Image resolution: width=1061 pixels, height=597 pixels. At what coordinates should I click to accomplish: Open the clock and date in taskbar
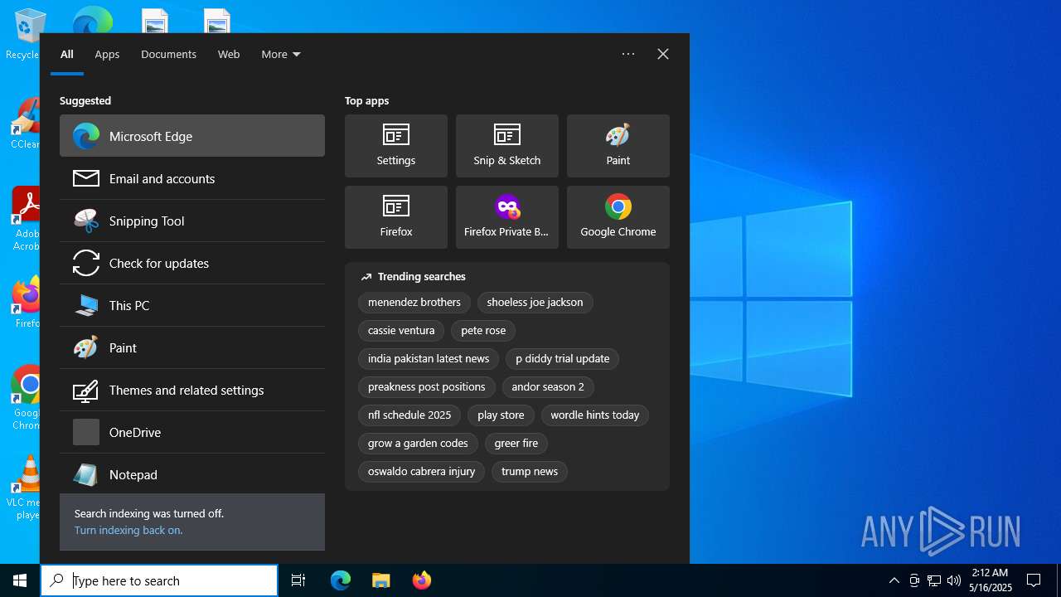[991, 580]
